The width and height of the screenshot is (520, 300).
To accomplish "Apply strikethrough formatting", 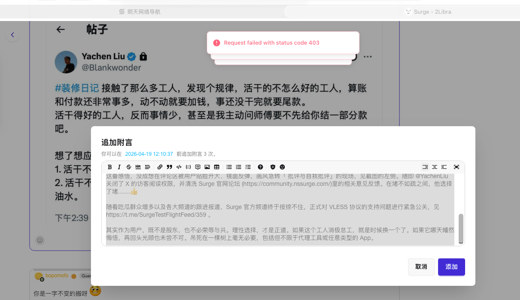I will 129,167.
